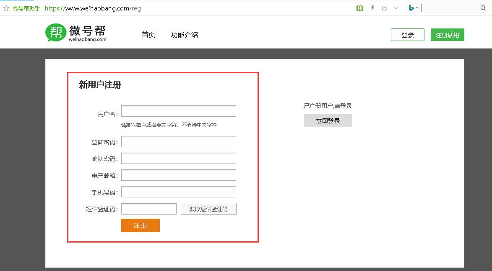This screenshot has height=271, width=492.
Task: Click the browser search input box
Action: pyautogui.click(x=450, y=8)
